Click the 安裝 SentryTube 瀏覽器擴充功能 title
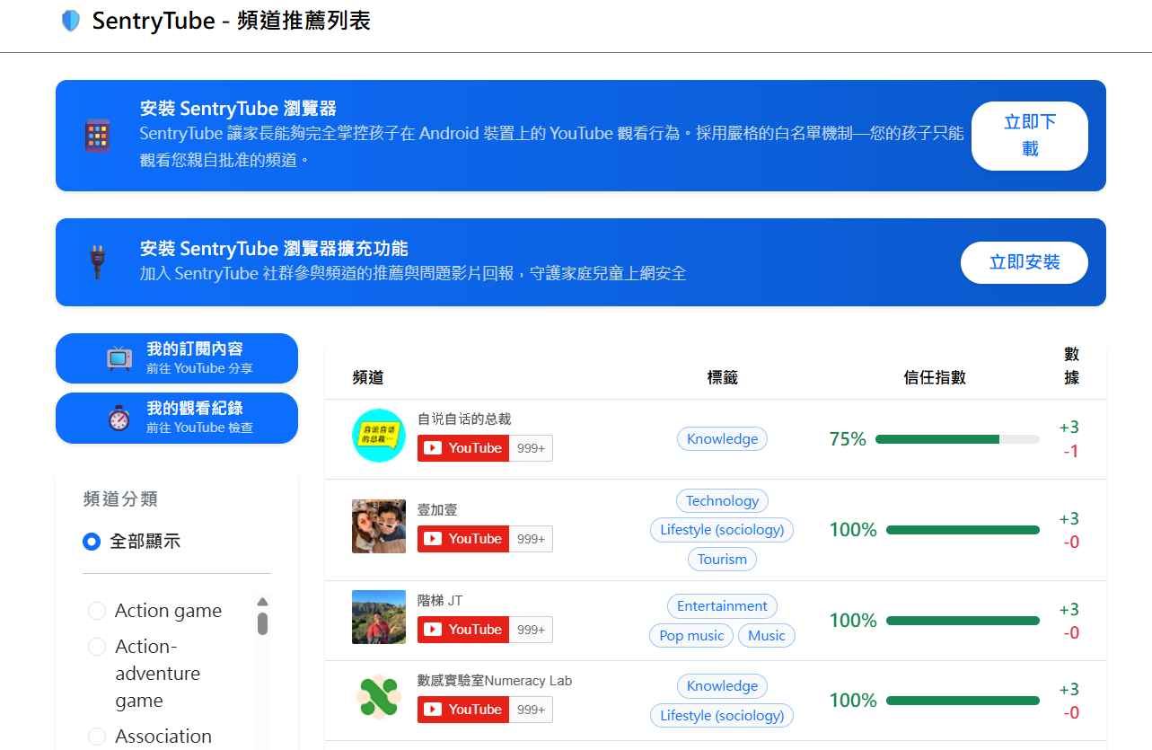 274,249
